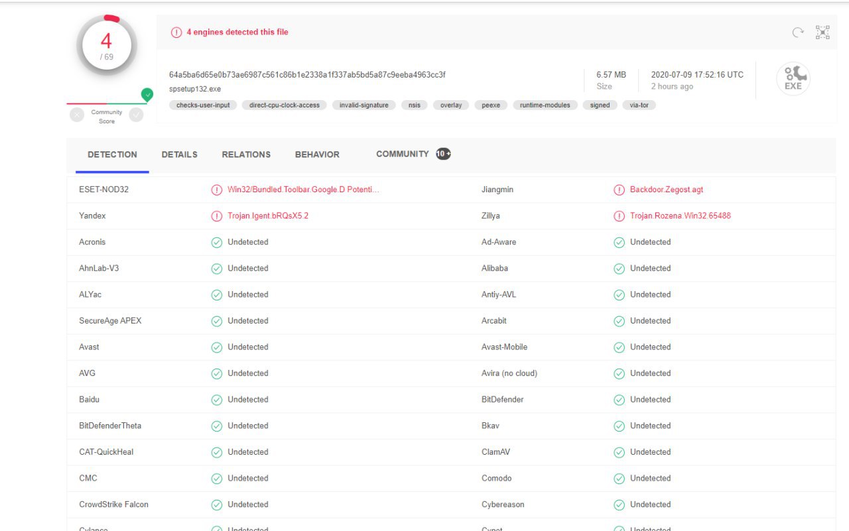Click the Avast-Mobile engine name
Image resolution: width=849 pixels, height=531 pixels.
[505, 347]
